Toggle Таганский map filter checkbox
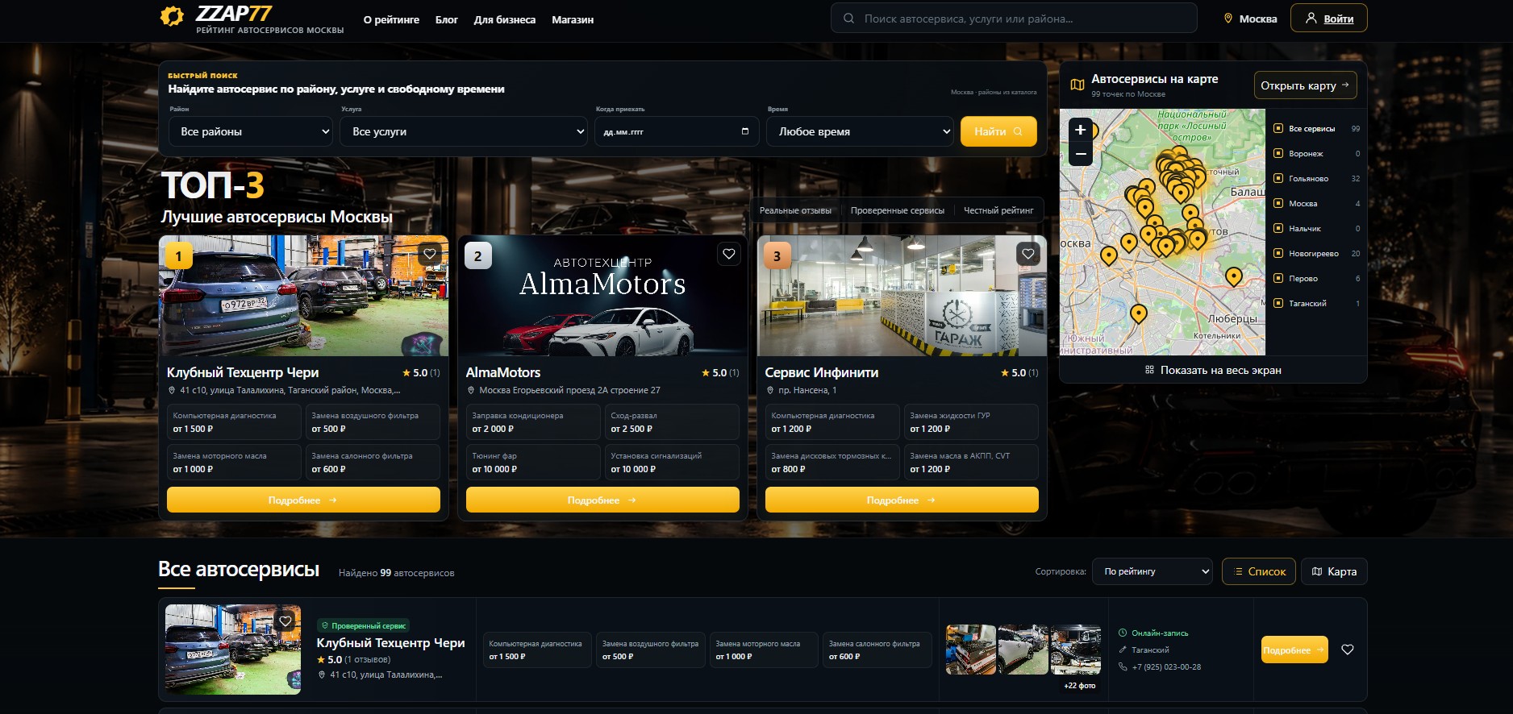 1278,303
